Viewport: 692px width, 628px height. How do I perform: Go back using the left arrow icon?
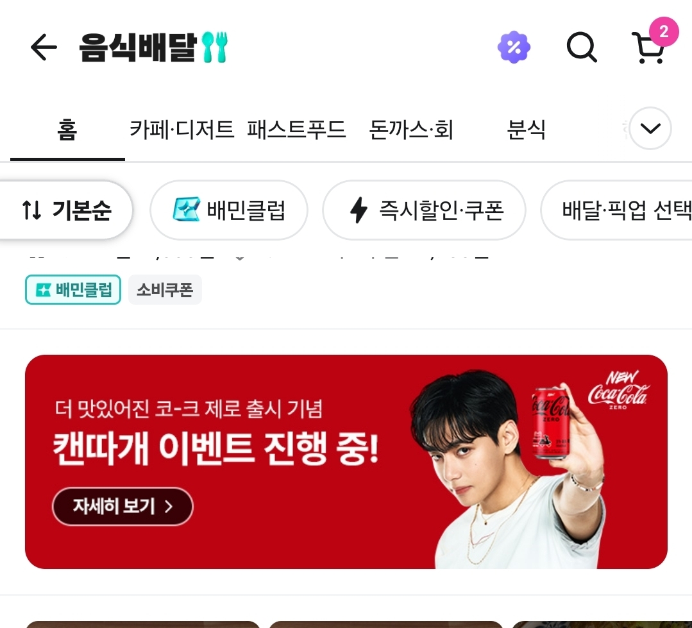[44, 47]
